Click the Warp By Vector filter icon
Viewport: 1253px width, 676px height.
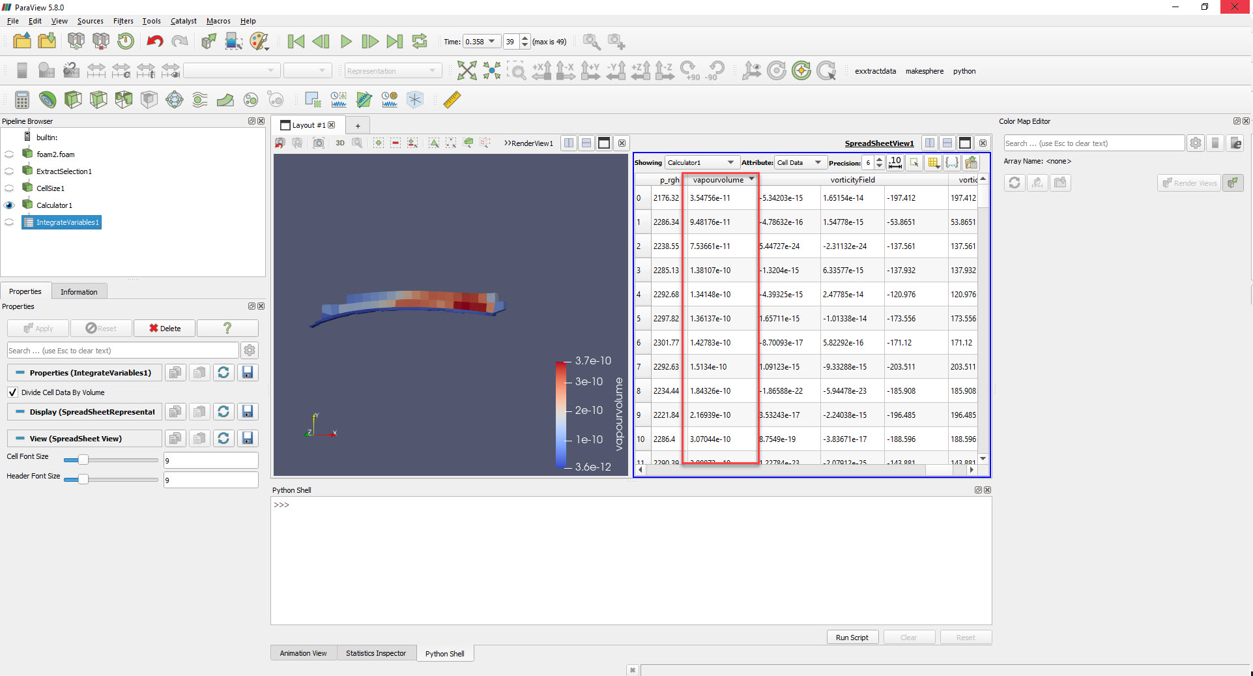click(x=225, y=100)
